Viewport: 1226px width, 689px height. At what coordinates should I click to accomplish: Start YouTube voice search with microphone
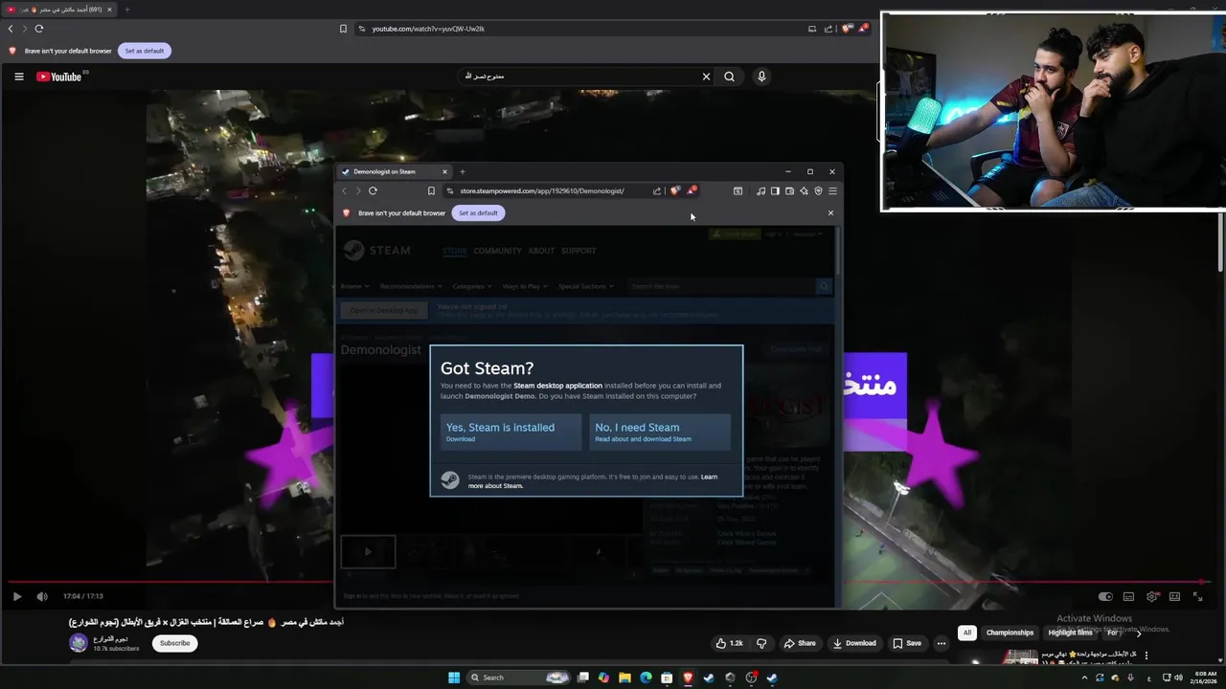[x=761, y=77]
